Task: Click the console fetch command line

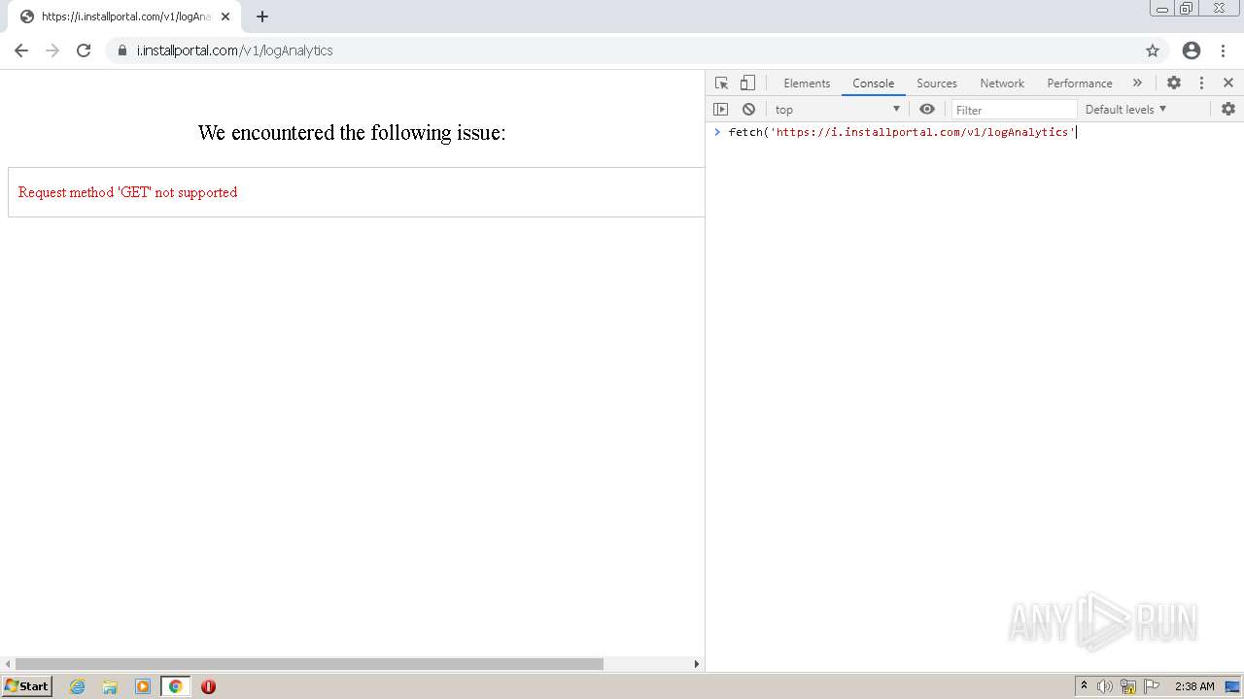Action: (902, 132)
